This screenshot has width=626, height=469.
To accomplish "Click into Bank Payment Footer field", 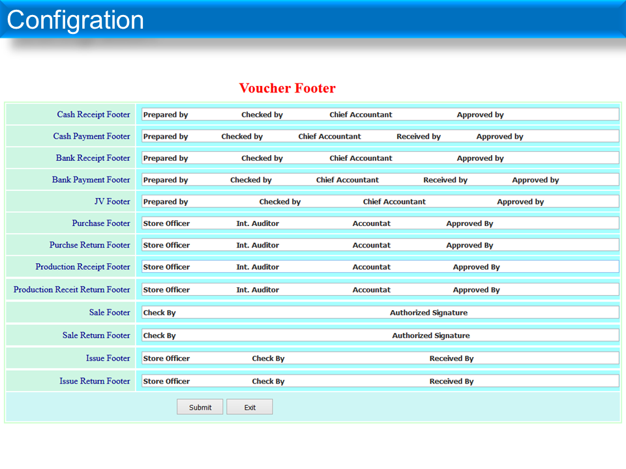I will [x=380, y=180].
